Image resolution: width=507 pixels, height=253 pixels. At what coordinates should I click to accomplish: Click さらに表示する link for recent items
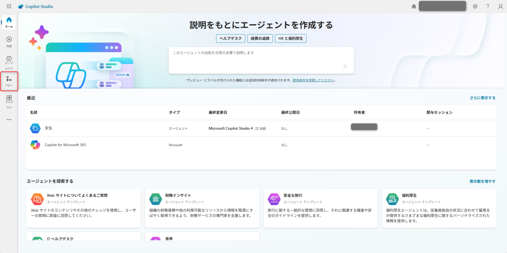(482, 98)
